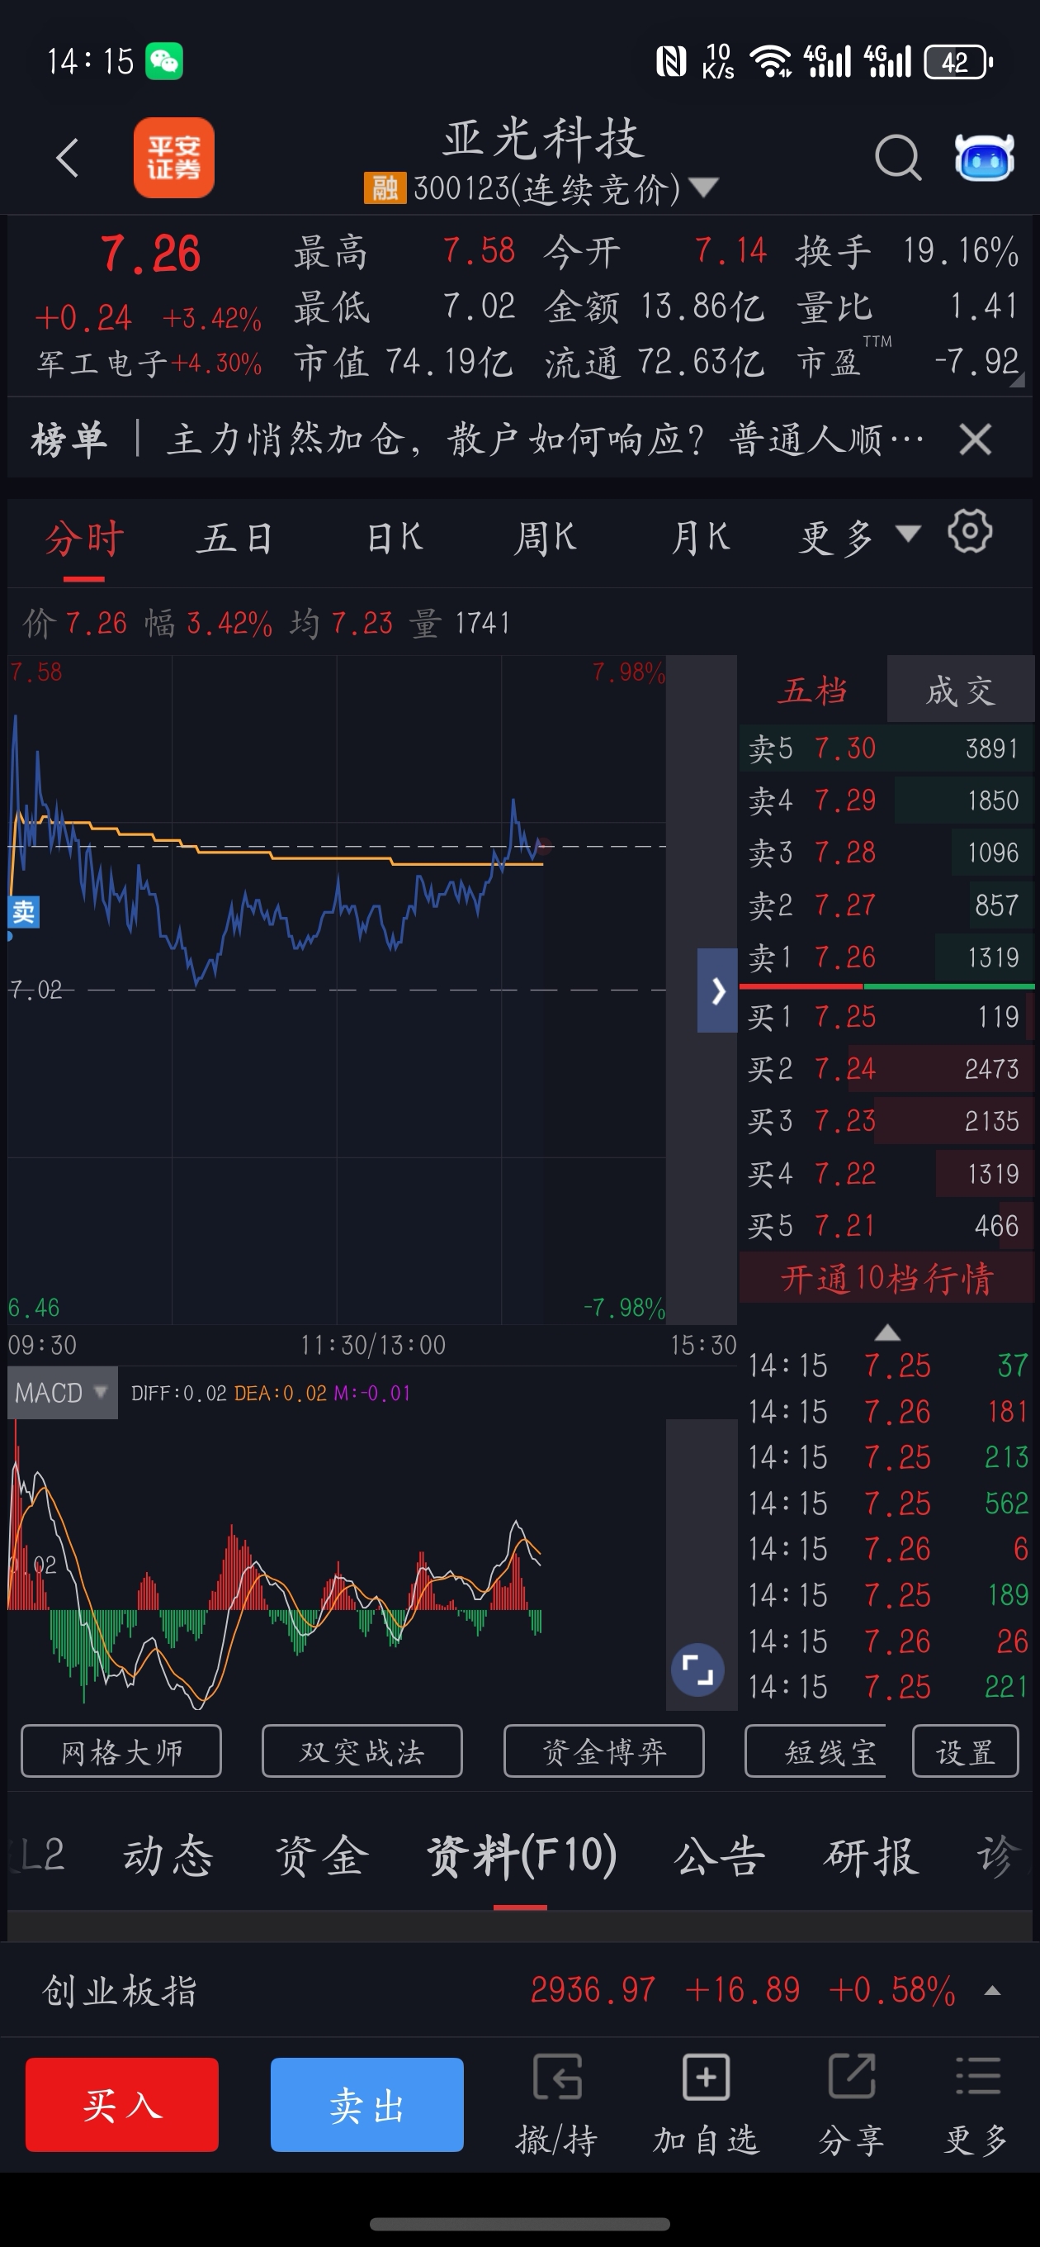Tap the home gesture bar
Screen dimensions: 1040x2247
coord(519,2223)
